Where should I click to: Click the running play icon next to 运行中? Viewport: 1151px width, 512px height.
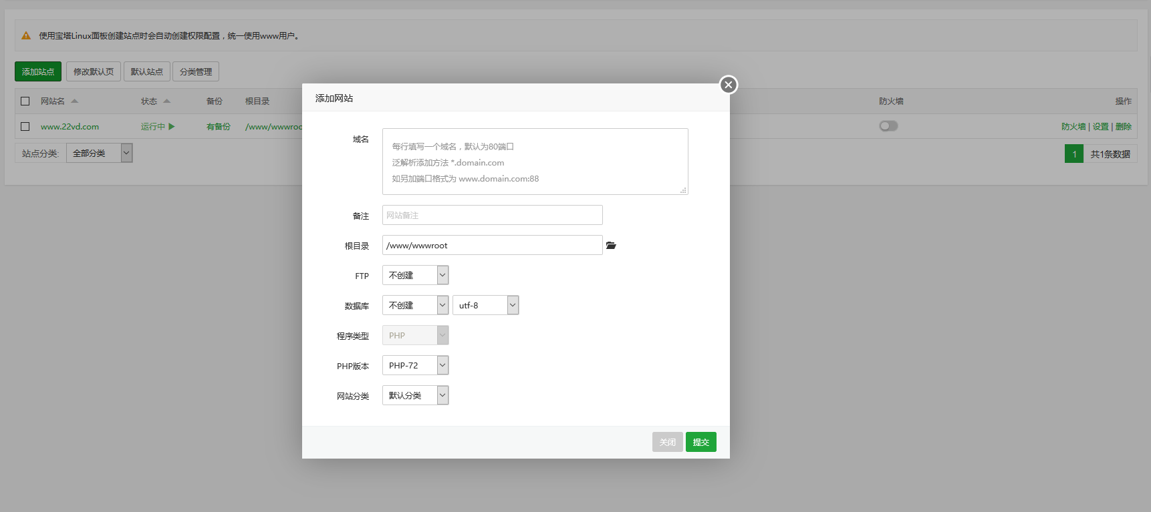coord(172,126)
